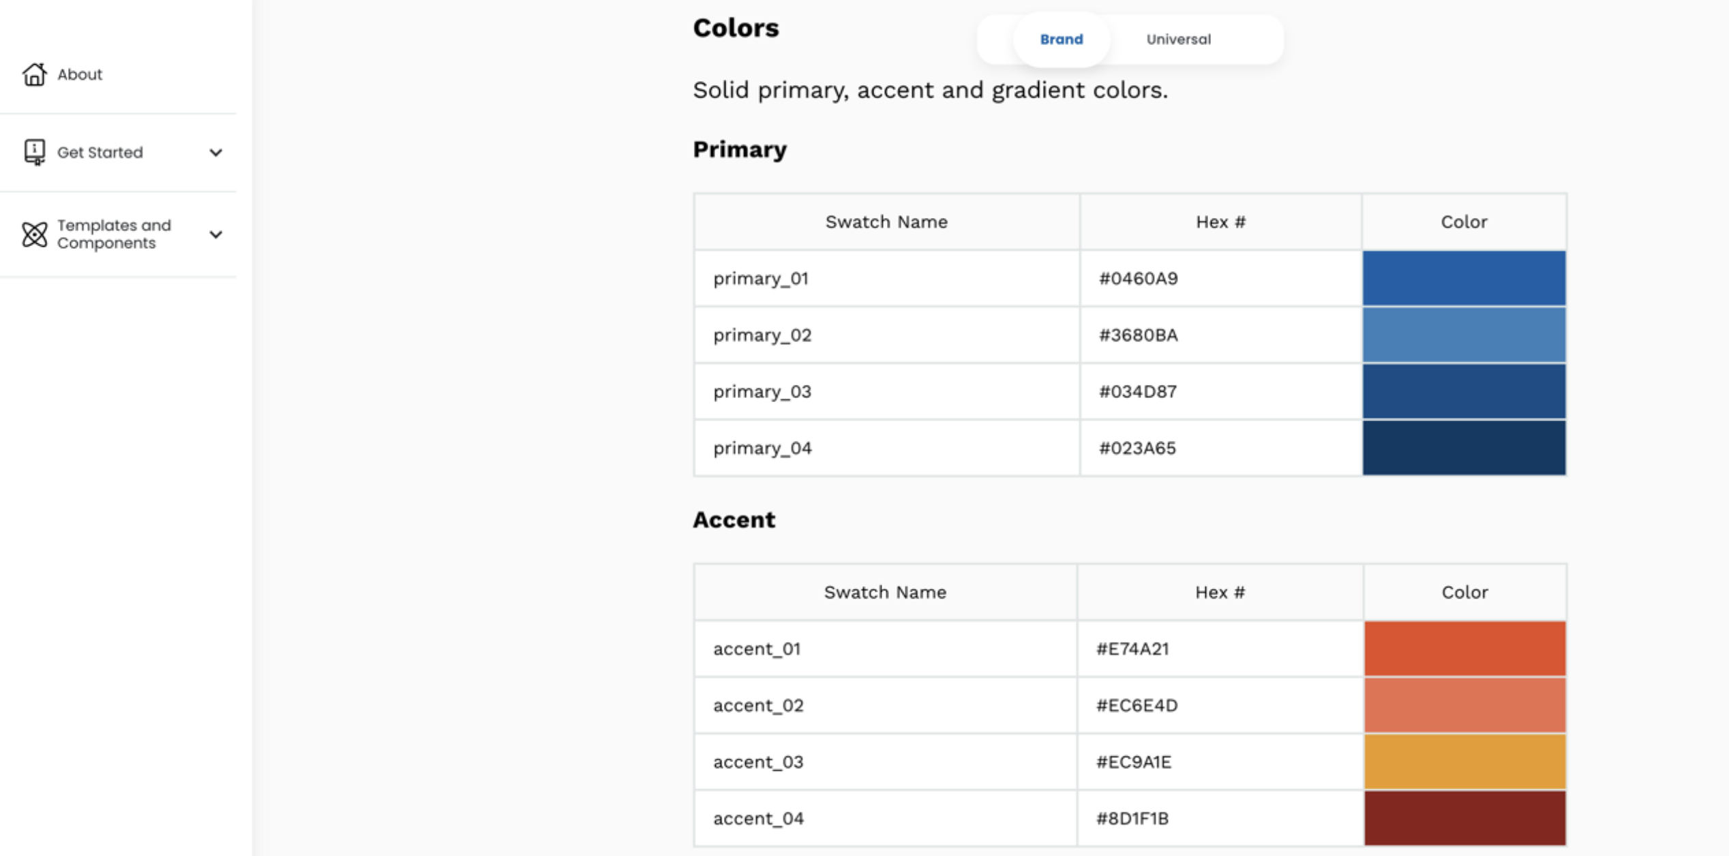This screenshot has height=856, width=1729.
Task: Click the accent_01 orange swatch
Action: (x=1463, y=648)
